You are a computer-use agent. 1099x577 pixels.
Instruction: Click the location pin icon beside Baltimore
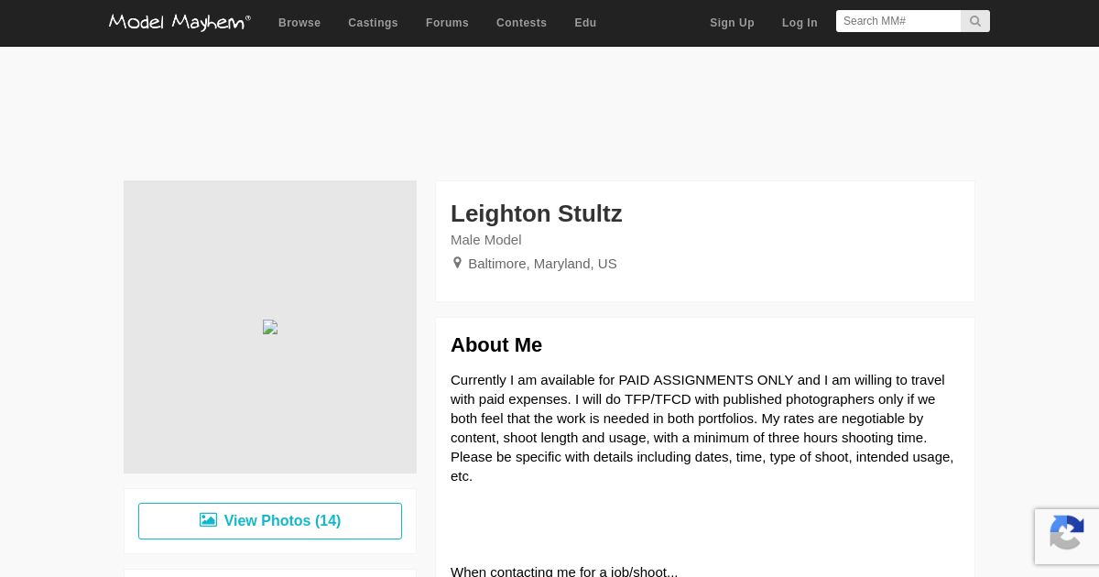click(457, 263)
